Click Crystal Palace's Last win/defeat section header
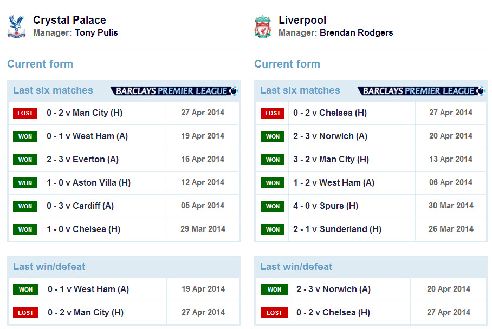This screenshot has width=492, height=329. pos(49,267)
